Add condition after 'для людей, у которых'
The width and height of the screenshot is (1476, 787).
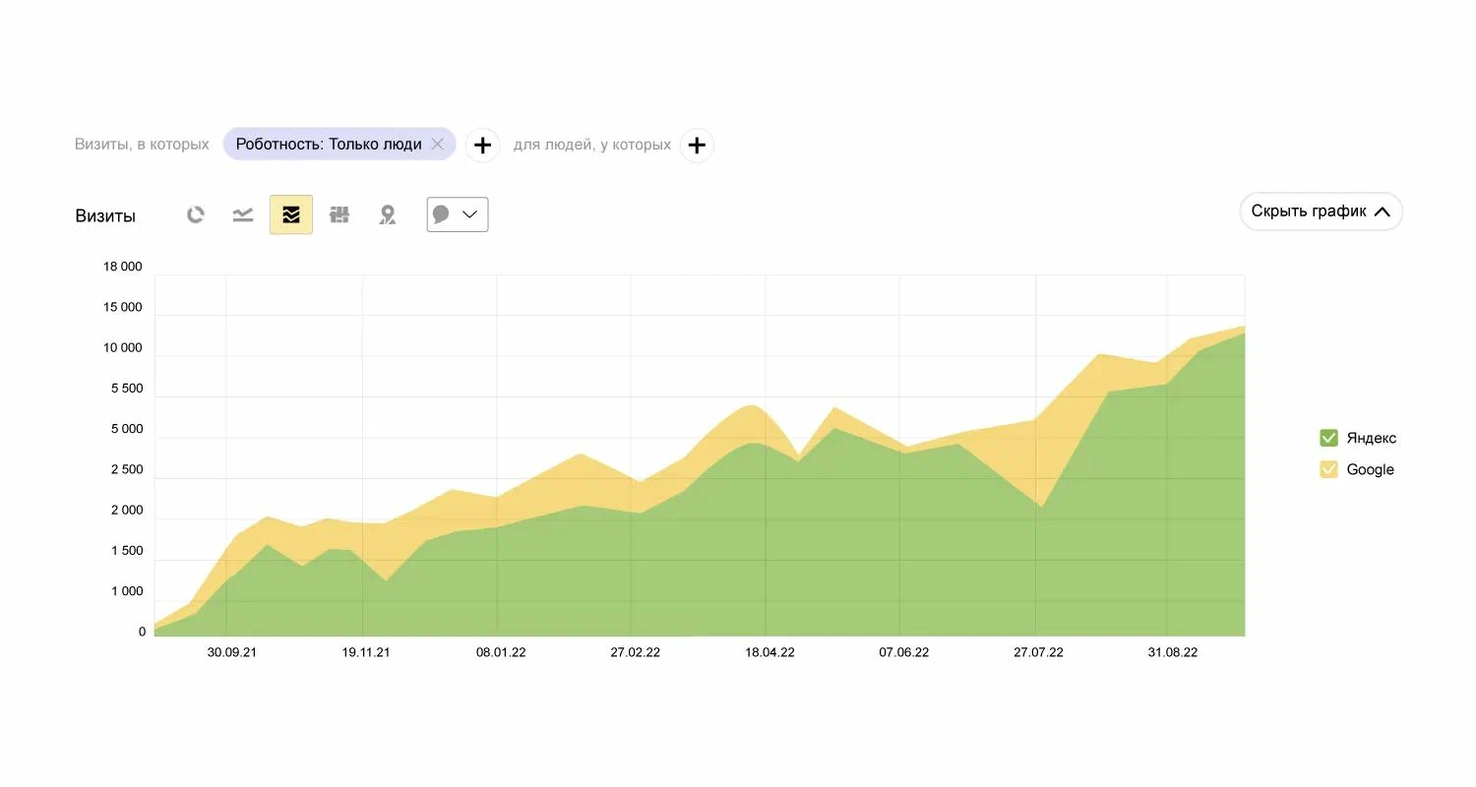click(x=697, y=146)
